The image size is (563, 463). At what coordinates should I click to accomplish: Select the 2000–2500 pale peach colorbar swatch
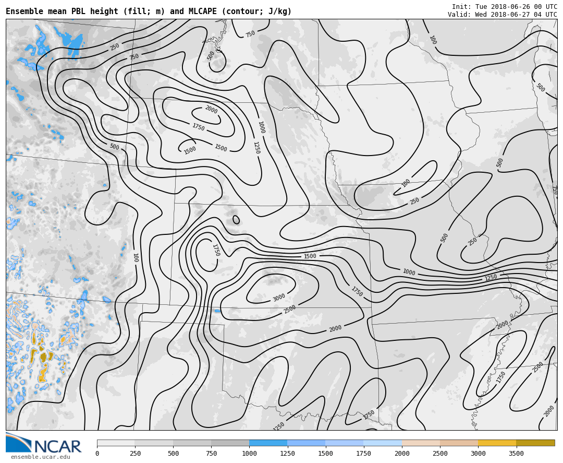[x=421, y=443]
